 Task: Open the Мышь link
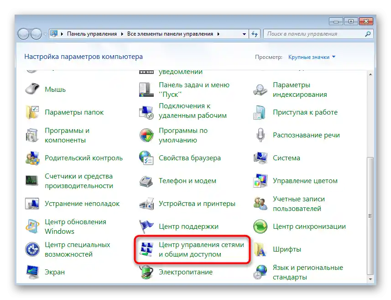click(55, 89)
